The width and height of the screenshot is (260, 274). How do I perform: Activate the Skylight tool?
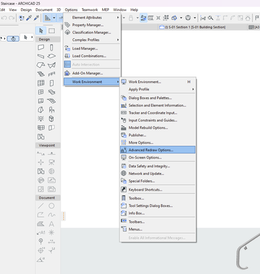pos(51,92)
